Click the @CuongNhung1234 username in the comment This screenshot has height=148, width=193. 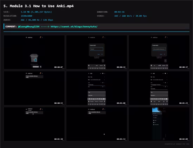pyautogui.click(x=29, y=27)
